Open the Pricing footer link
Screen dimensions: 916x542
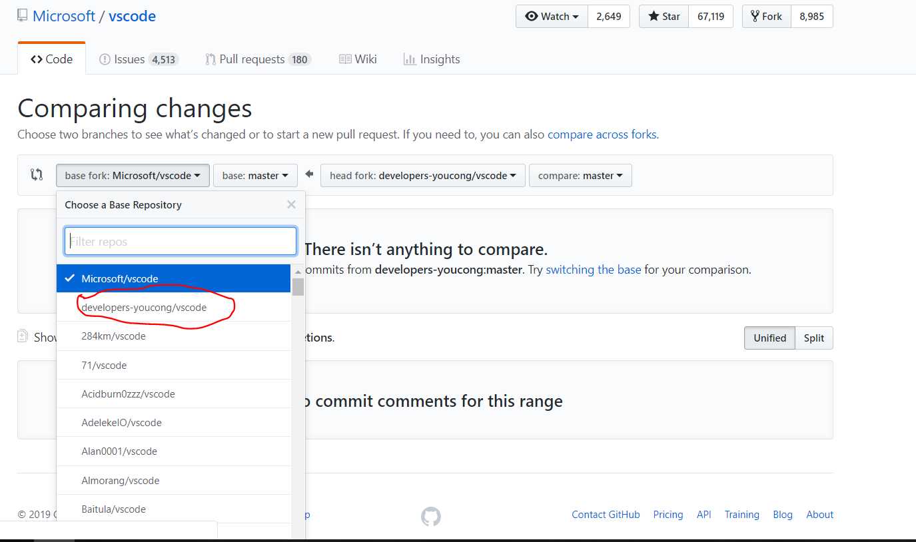[668, 515]
